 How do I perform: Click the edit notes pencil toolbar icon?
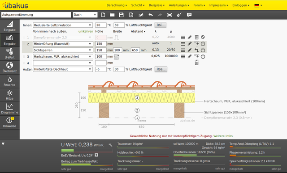(x=141, y=15)
